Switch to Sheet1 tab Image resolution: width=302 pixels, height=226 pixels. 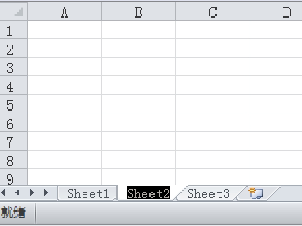(88, 193)
